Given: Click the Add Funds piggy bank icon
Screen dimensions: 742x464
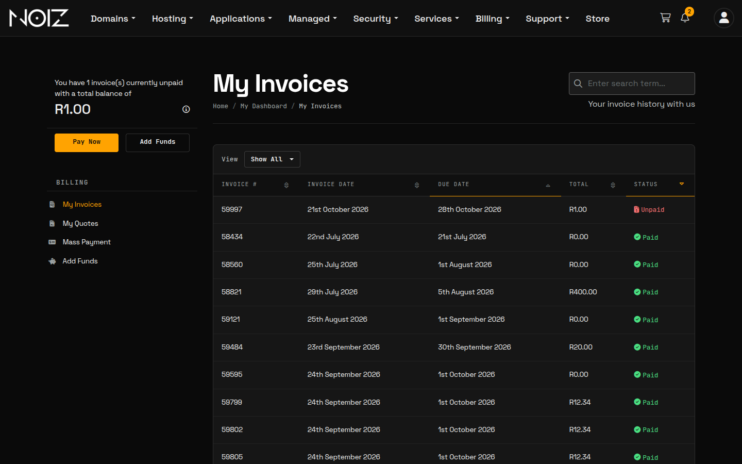Looking at the screenshot, I should click(x=52, y=261).
